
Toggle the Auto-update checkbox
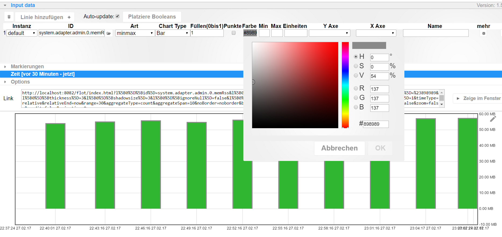coord(118,16)
